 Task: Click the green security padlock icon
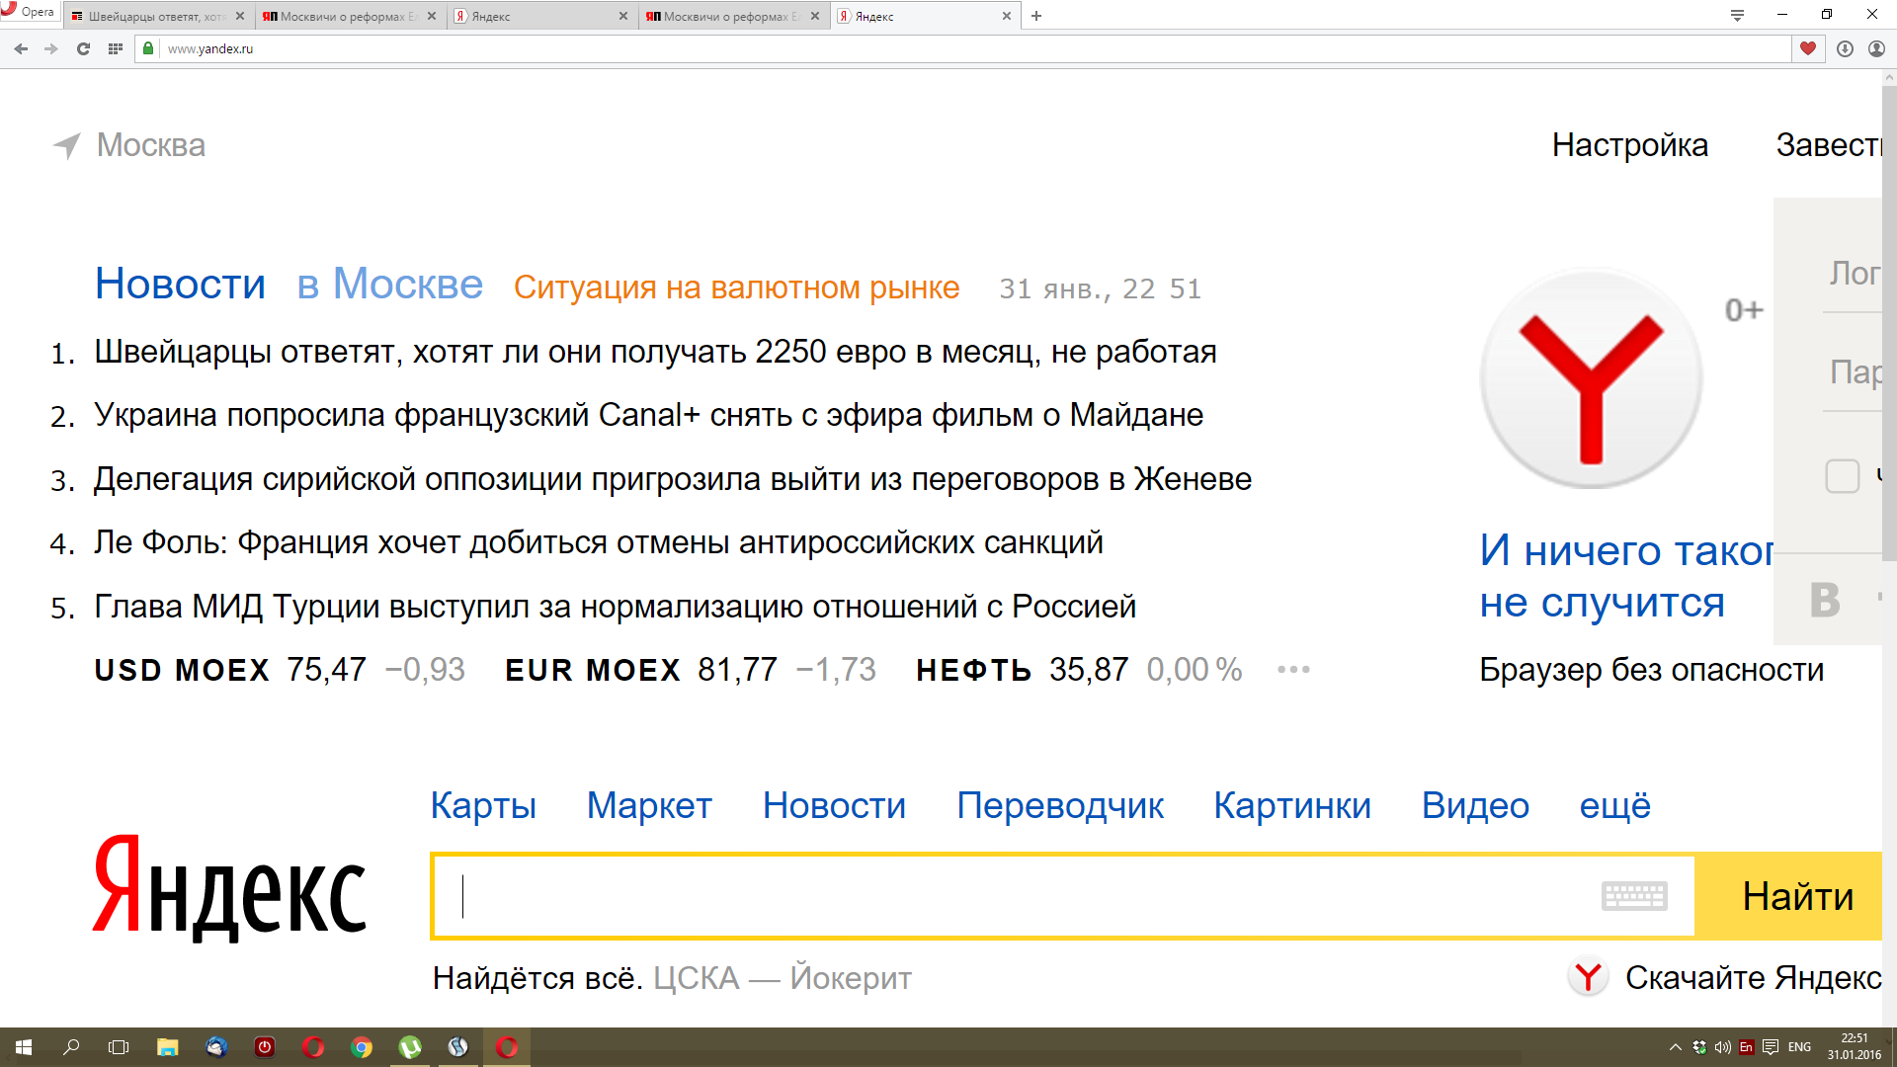pyautogui.click(x=148, y=48)
